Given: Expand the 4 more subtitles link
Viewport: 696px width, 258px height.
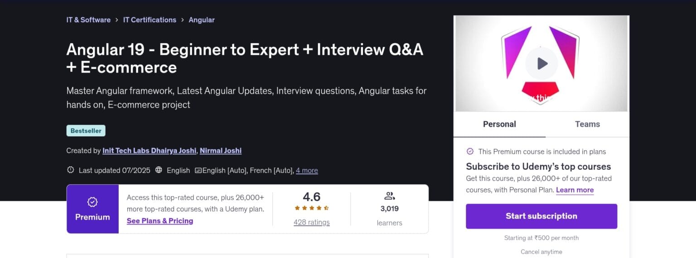Looking at the screenshot, I should point(307,171).
